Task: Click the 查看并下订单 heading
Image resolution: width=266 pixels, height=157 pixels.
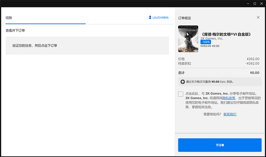Action: (15, 30)
